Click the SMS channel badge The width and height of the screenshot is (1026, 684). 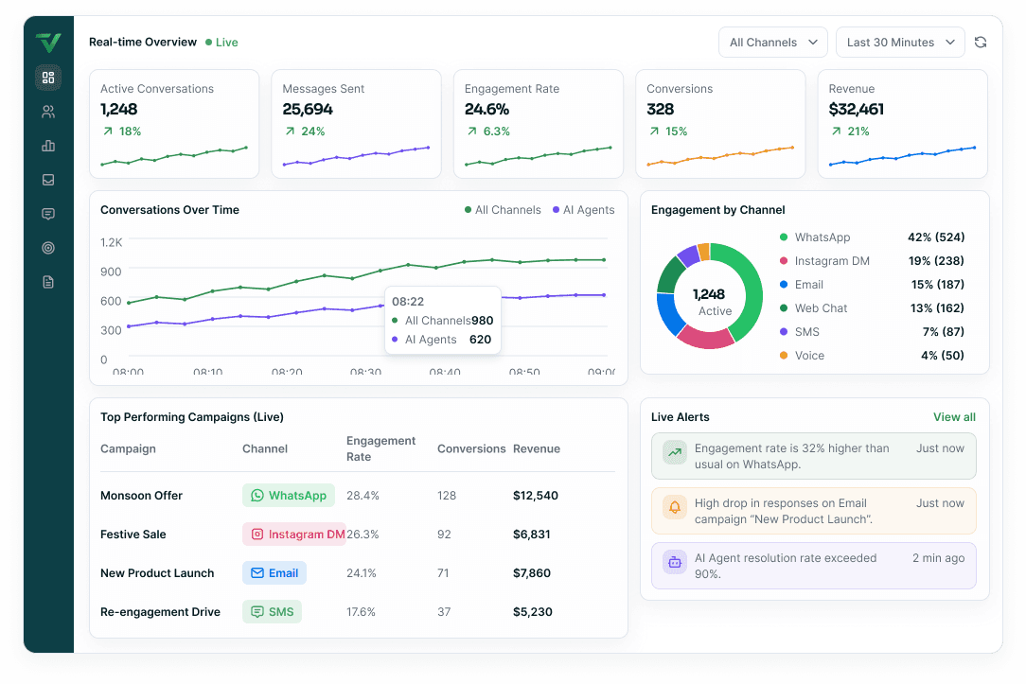pos(273,612)
